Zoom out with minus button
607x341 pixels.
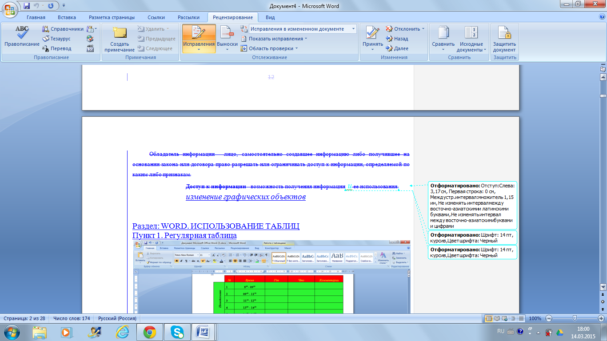click(x=549, y=318)
